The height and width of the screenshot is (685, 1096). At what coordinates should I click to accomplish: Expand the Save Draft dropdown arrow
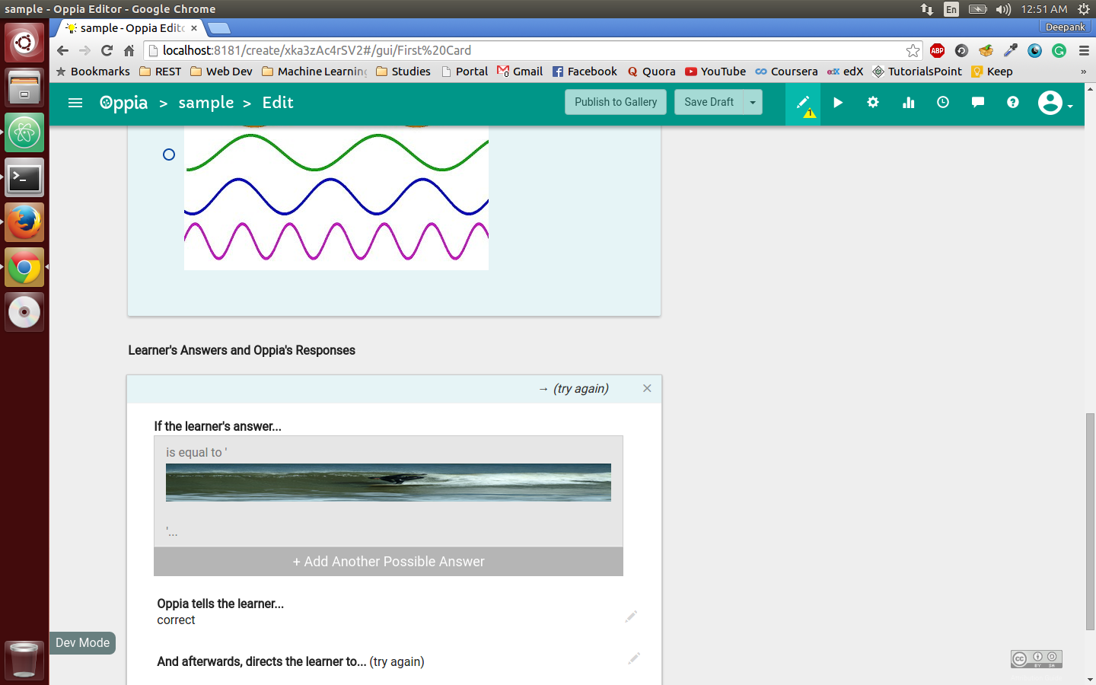point(753,102)
